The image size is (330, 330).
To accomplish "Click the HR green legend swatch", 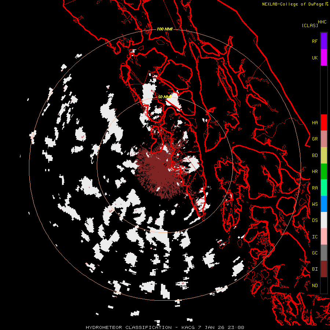I will pyautogui.click(x=324, y=171).
